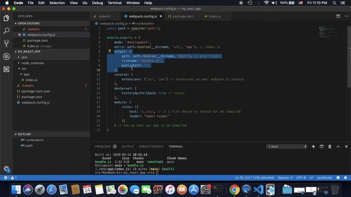
Task: Create a new terminal with plus icon
Action: click(313, 147)
